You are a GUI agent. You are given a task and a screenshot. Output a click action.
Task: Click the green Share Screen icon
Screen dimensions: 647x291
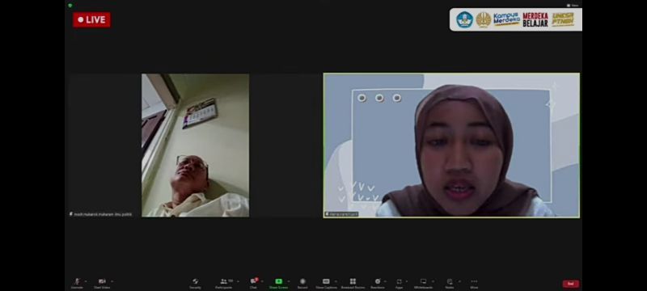pos(278,281)
